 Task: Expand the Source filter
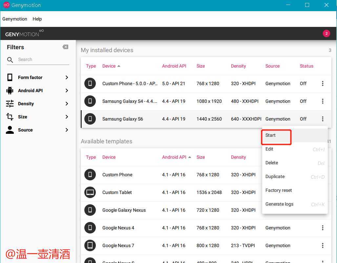tap(67, 130)
